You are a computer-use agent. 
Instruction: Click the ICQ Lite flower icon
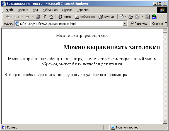[154, 17]
